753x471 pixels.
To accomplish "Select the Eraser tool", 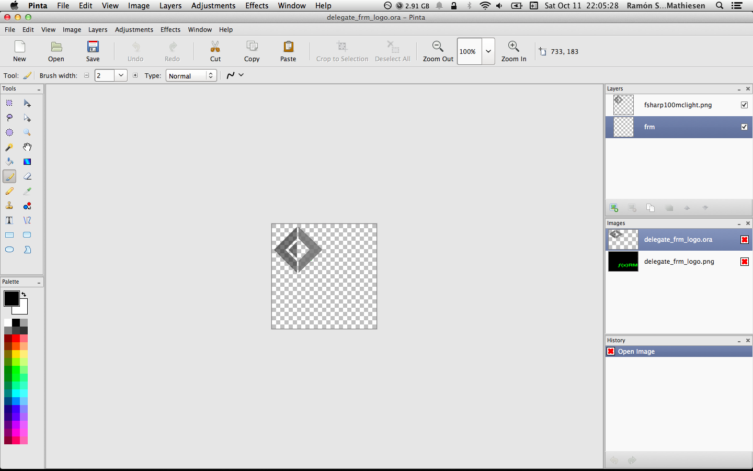I will 27,176.
